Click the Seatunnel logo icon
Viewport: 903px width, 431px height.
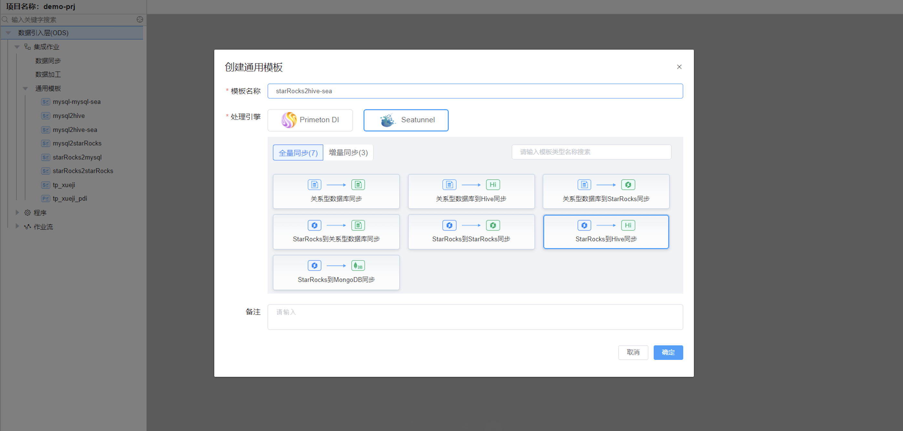[x=387, y=120]
